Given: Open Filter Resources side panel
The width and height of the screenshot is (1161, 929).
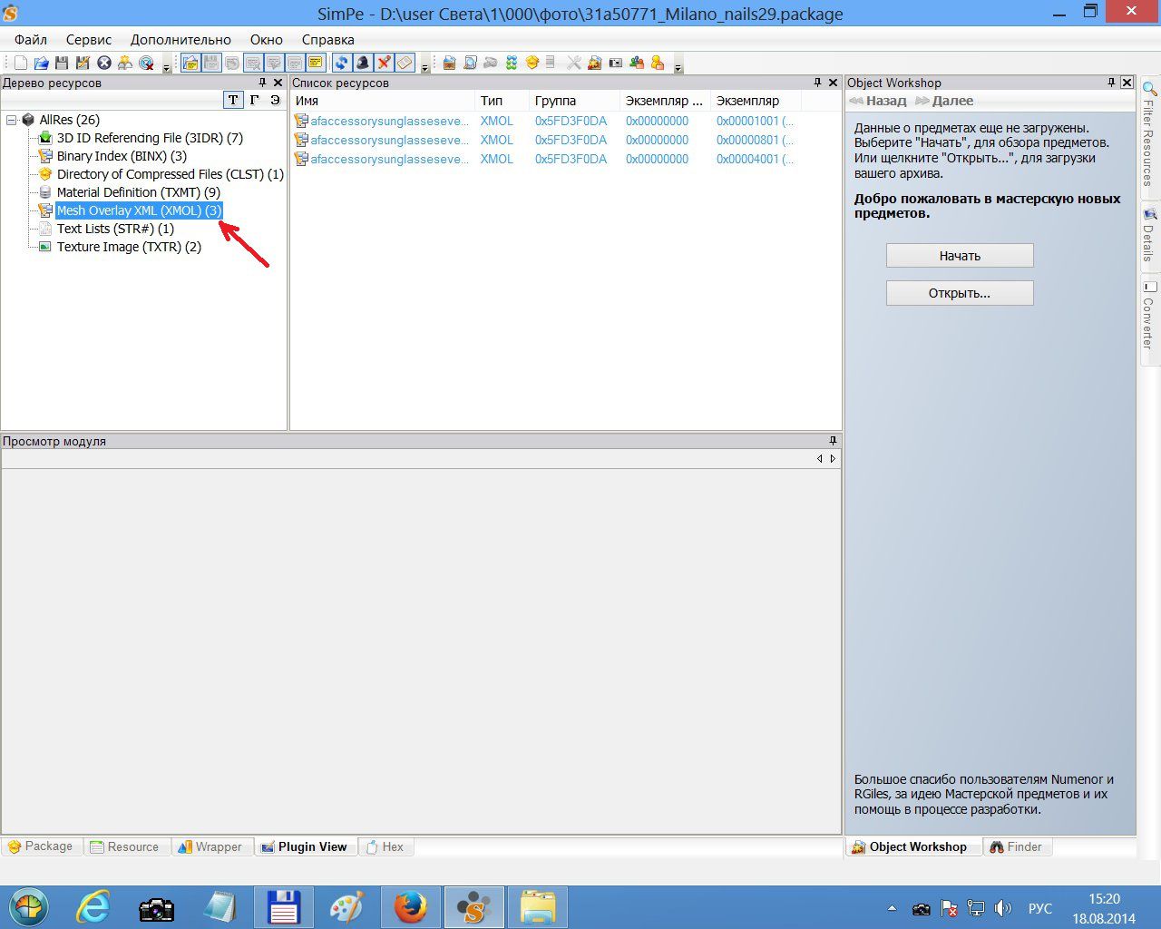Looking at the screenshot, I should (x=1148, y=136).
